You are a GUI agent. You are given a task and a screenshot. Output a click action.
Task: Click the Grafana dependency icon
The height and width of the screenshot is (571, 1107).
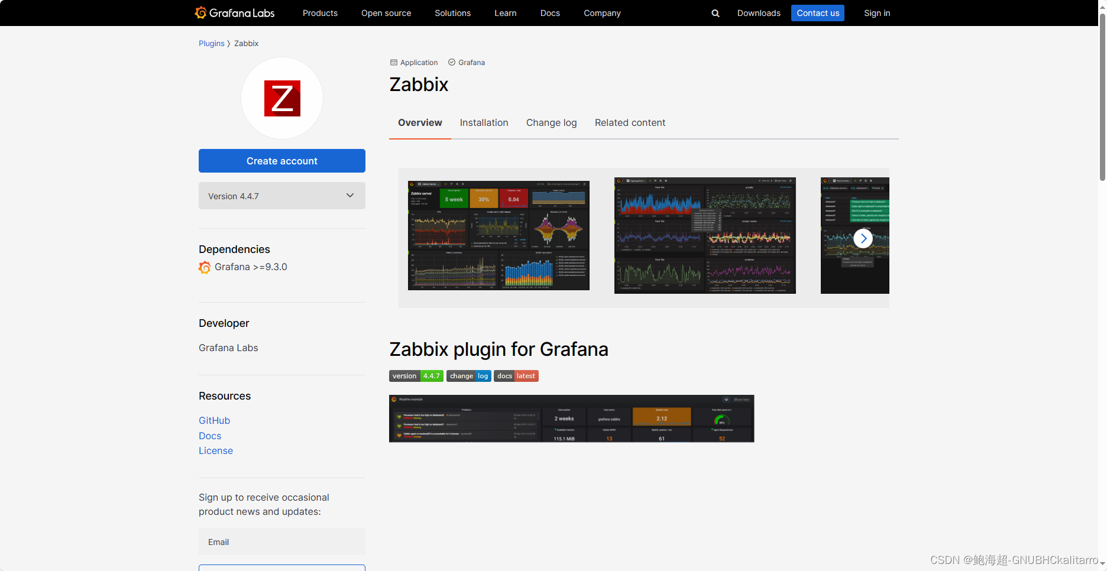pyautogui.click(x=205, y=267)
